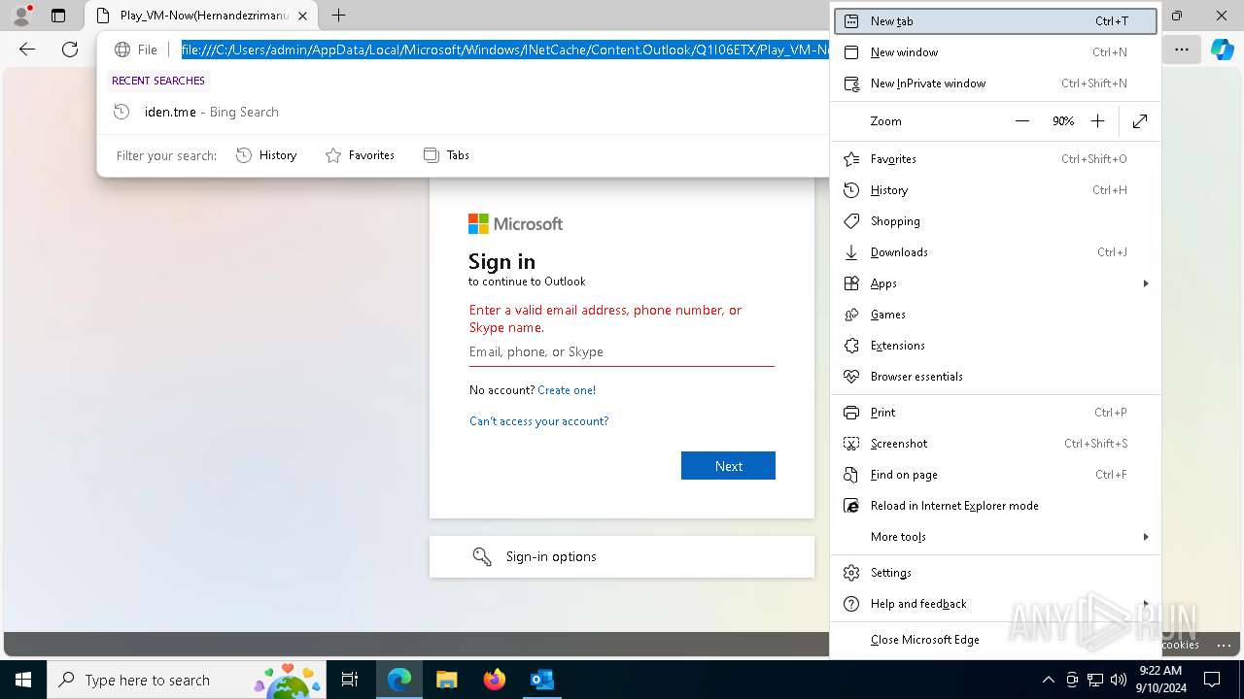
Task: Select New tab menu entry
Action: [996, 21]
